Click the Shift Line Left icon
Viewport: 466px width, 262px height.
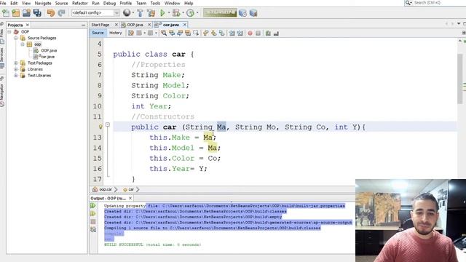click(x=232, y=33)
